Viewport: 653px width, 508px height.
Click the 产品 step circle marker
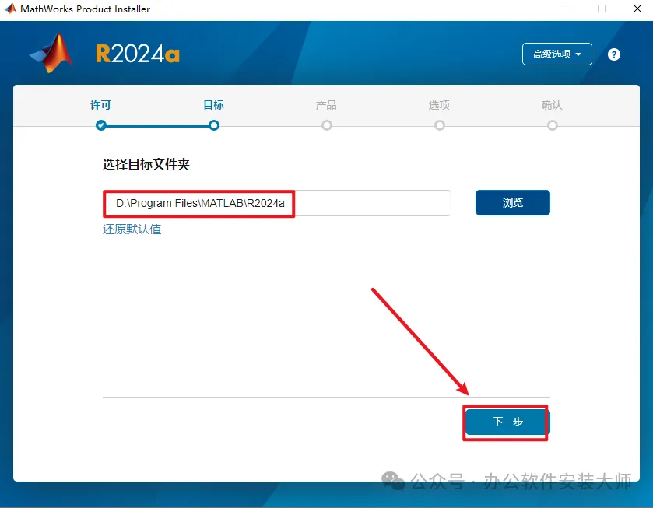pyautogui.click(x=327, y=125)
